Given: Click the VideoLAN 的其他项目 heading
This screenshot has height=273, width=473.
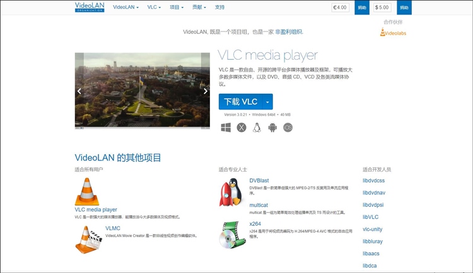Looking at the screenshot, I should coord(118,157).
